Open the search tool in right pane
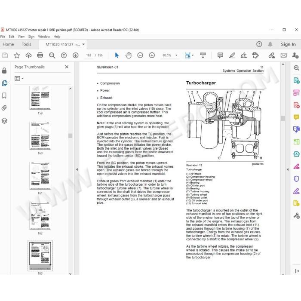 point(296,68)
